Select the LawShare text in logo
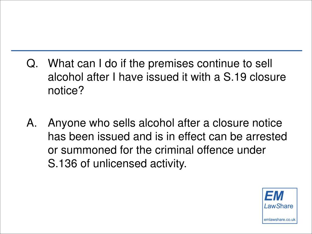The image size is (312, 234). click(x=278, y=206)
